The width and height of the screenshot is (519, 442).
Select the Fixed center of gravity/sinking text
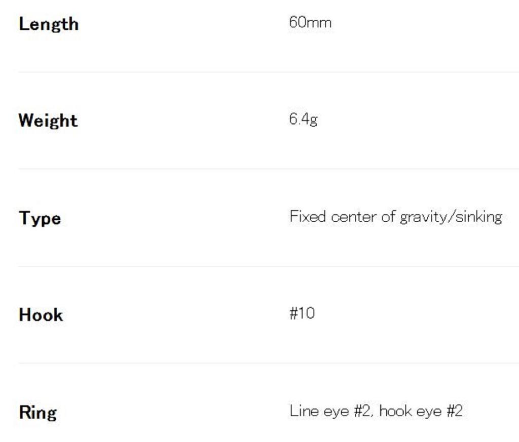tap(395, 217)
